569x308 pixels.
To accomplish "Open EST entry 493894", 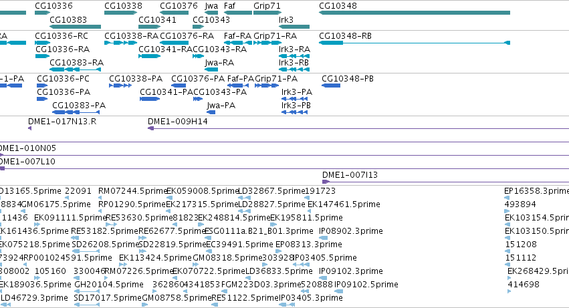I will [x=520, y=204].
